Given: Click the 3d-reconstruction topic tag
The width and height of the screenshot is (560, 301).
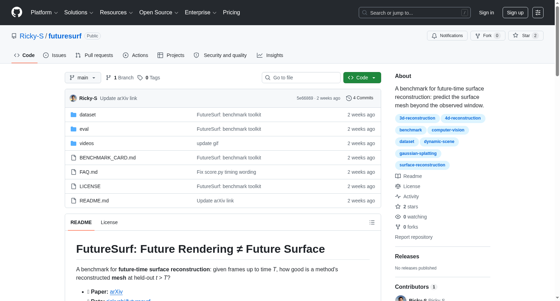Looking at the screenshot, I should tap(417, 118).
